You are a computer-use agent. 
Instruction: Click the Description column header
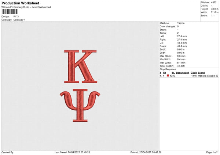pos(183,73)
